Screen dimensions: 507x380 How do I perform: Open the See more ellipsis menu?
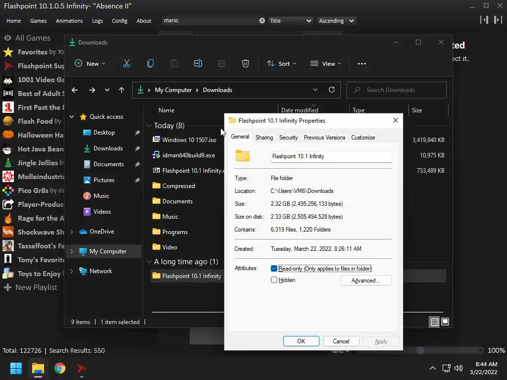click(362, 64)
